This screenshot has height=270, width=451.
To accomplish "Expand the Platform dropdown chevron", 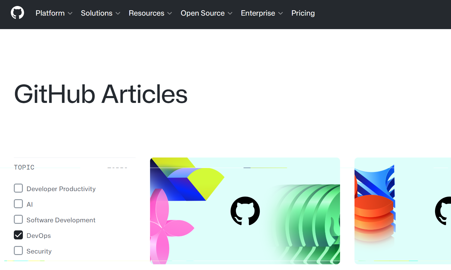I will [x=70, y=13].
